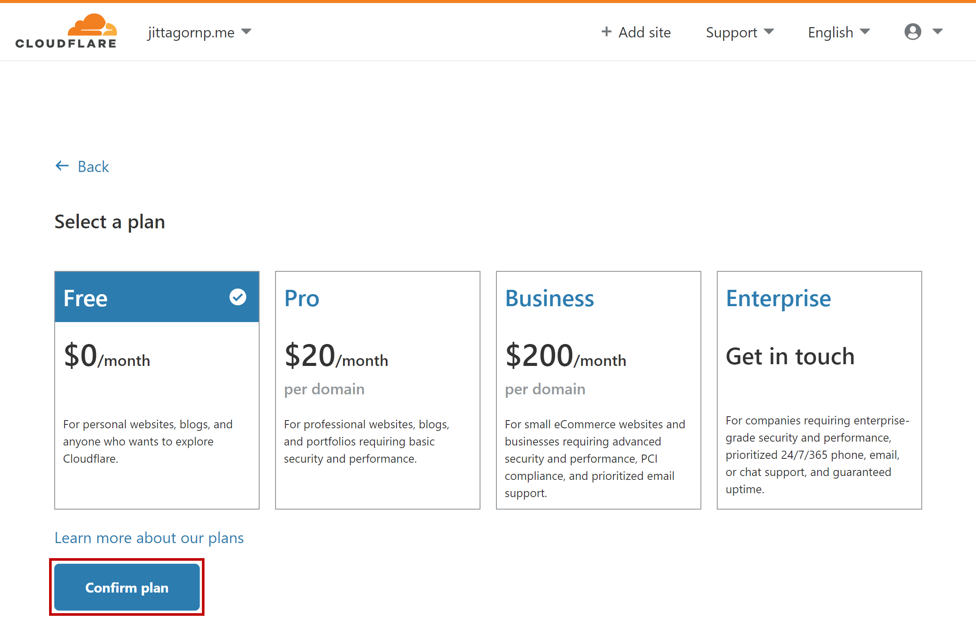Click the Free plan checkmark icon

(238, 297)
